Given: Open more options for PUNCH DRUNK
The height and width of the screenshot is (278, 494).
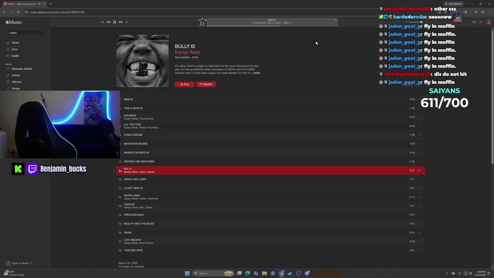Looking at the screenshot, I should click(x=419, y=135).
